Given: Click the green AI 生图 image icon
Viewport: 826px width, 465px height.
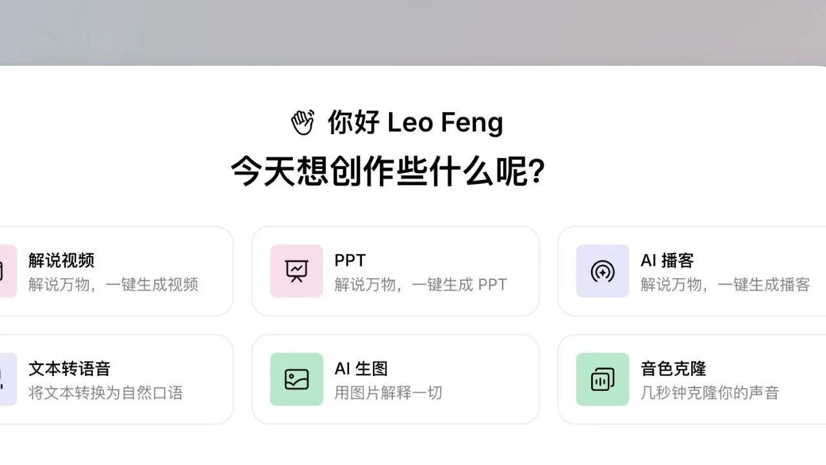Looking at the screenshot, I should pyautogui.click(x=296, y=379).
